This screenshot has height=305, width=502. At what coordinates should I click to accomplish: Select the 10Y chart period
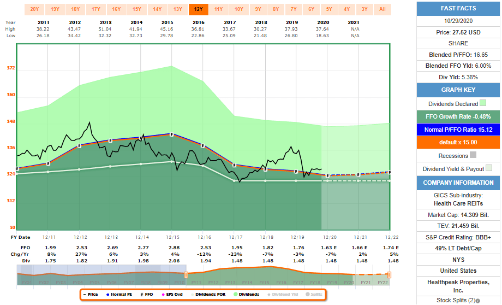[239, 9]
